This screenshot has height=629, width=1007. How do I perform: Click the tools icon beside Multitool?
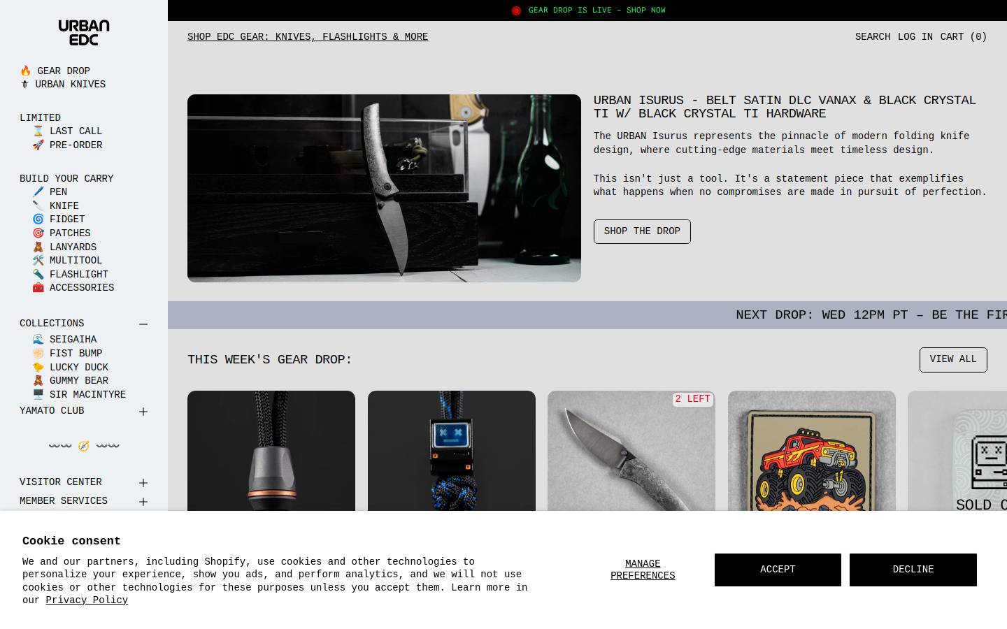pos(38,261)
